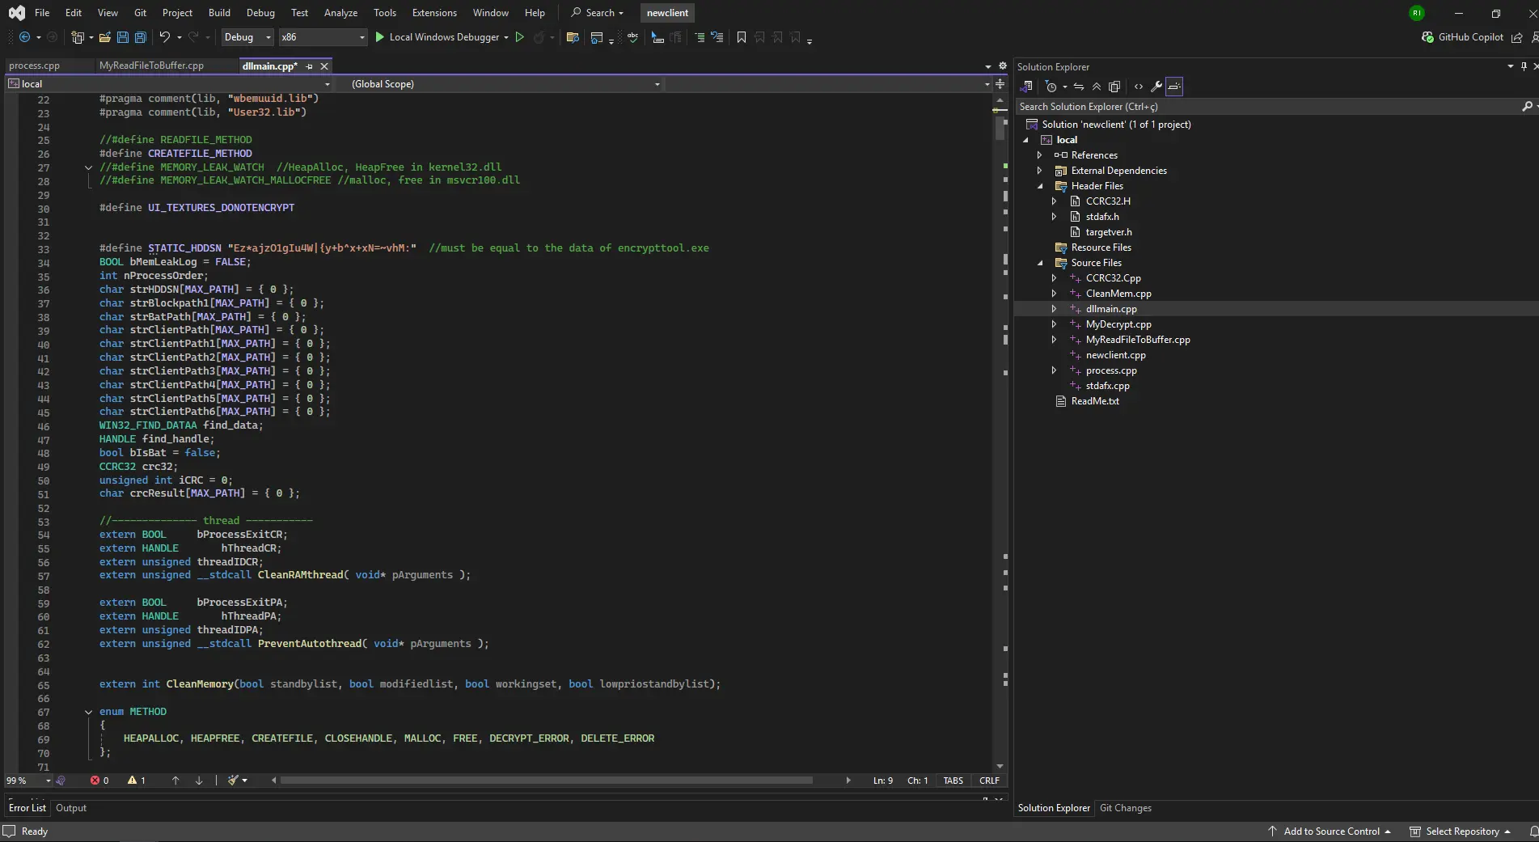This screenshot has width=1539, height=842.
Task: Click the bookmark icon in the toolbar
Action: pyautogui.click(x=742, y=37)
